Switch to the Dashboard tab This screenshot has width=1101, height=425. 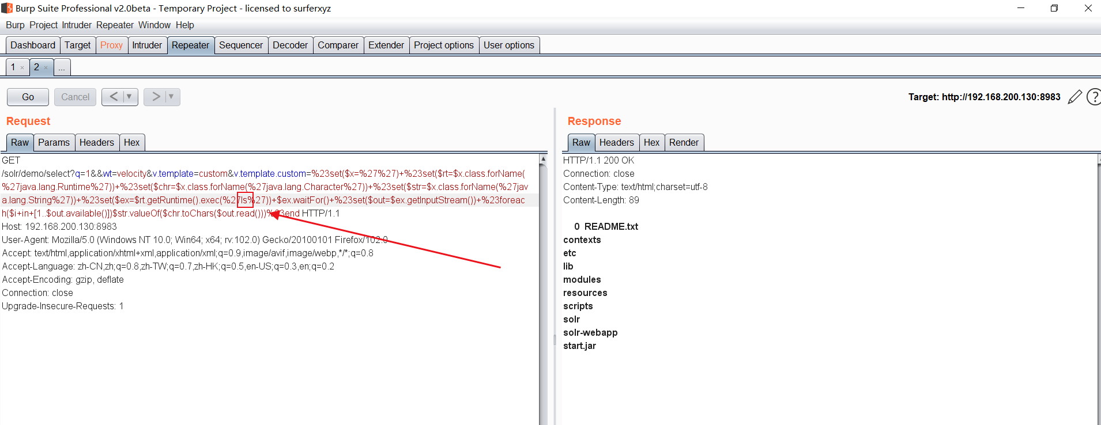33,45
